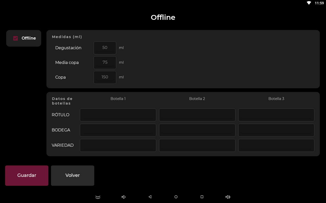Tap the recent apps square icon
Image resolution: width=326 pixels, height=203 pixels.
202,197
